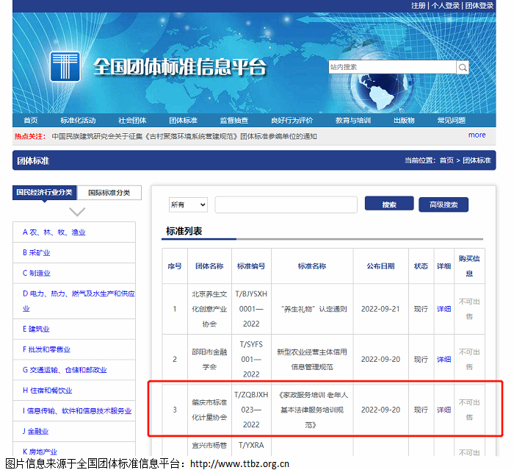Click standard number T/BJYSXH 0001—2022
Screen dimensions: 514x470
tap(251, 309)
